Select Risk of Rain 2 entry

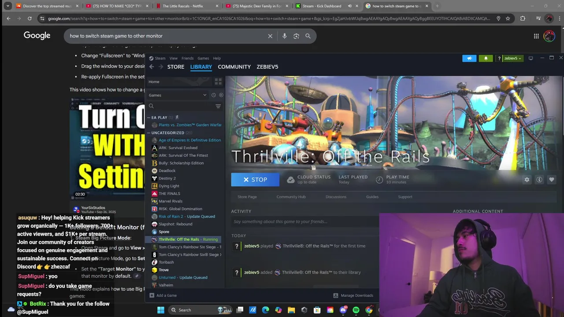coord(186,217)
